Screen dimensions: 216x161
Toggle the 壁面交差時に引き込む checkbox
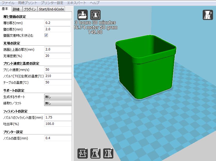click(x=46, y=35)
